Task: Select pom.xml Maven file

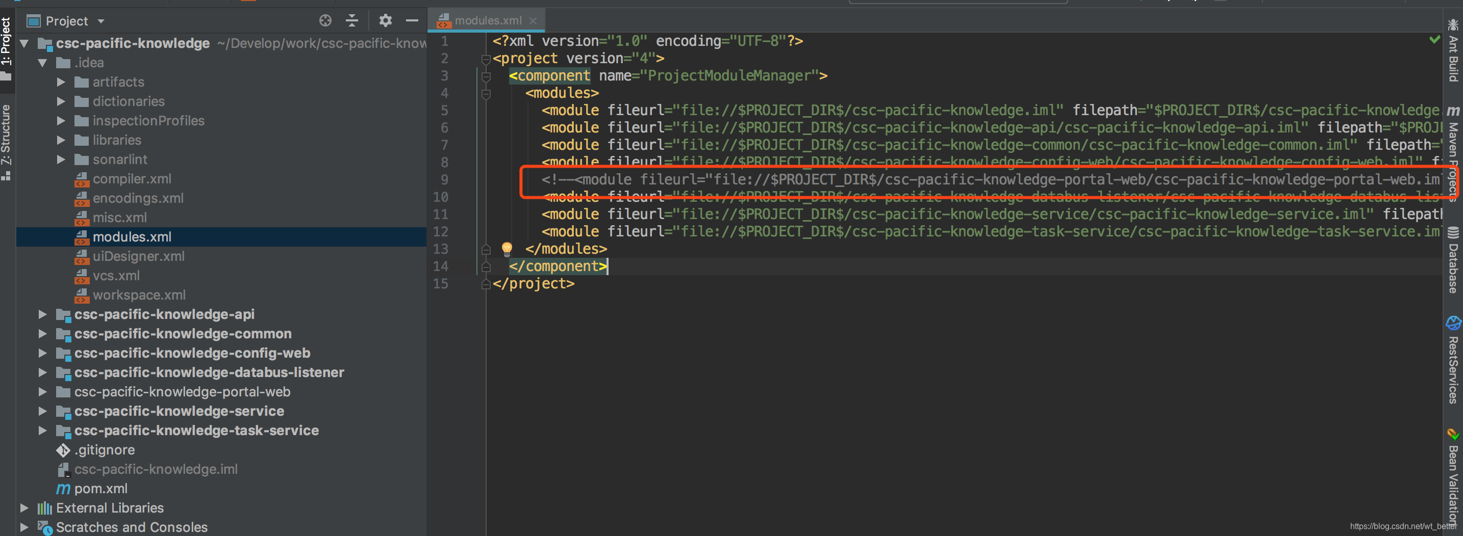Action: point(100,488)
